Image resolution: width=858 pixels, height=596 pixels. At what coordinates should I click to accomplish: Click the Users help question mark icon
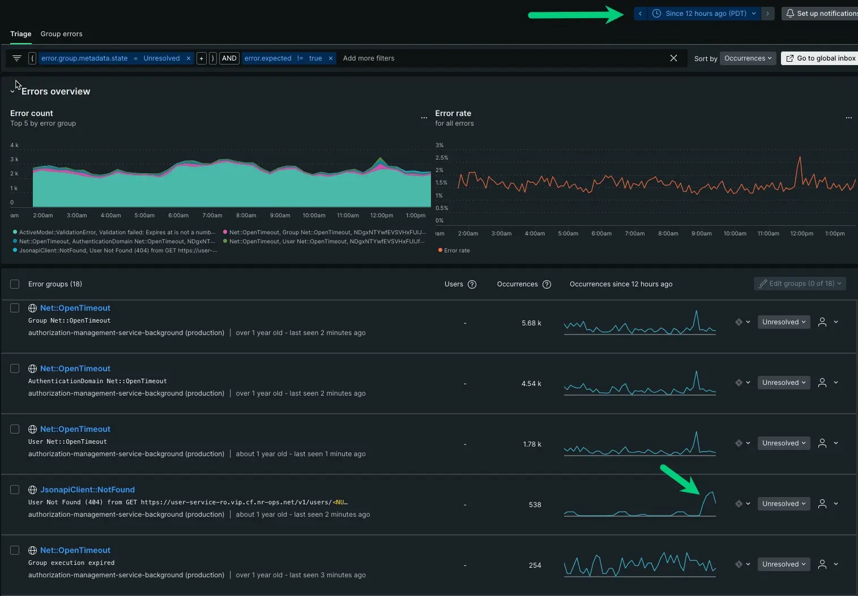click(472, 284)
